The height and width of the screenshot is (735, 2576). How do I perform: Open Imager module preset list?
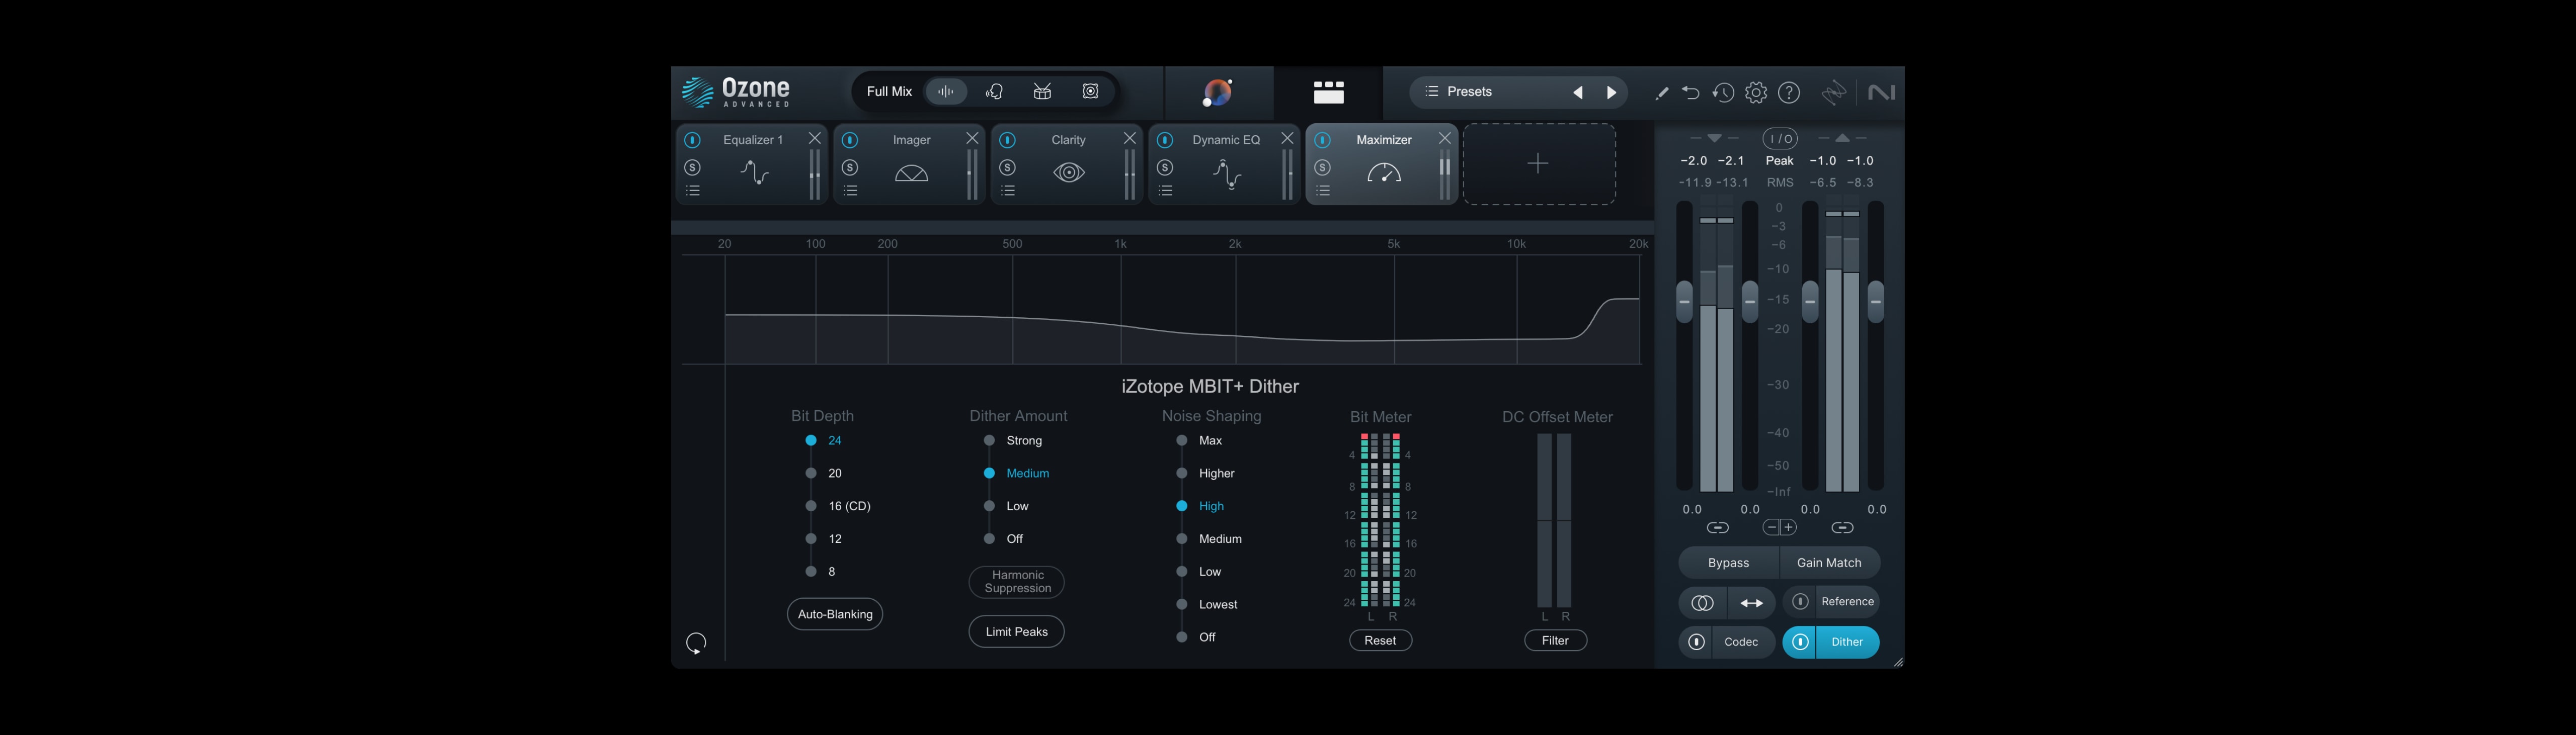coord(850,191)
